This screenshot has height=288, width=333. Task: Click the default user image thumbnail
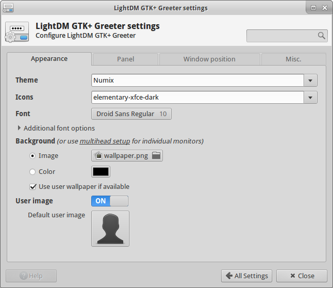110,229
